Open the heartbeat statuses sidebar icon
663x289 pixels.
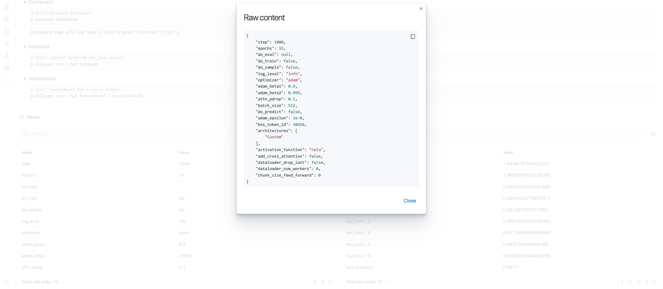pos(7,43)
